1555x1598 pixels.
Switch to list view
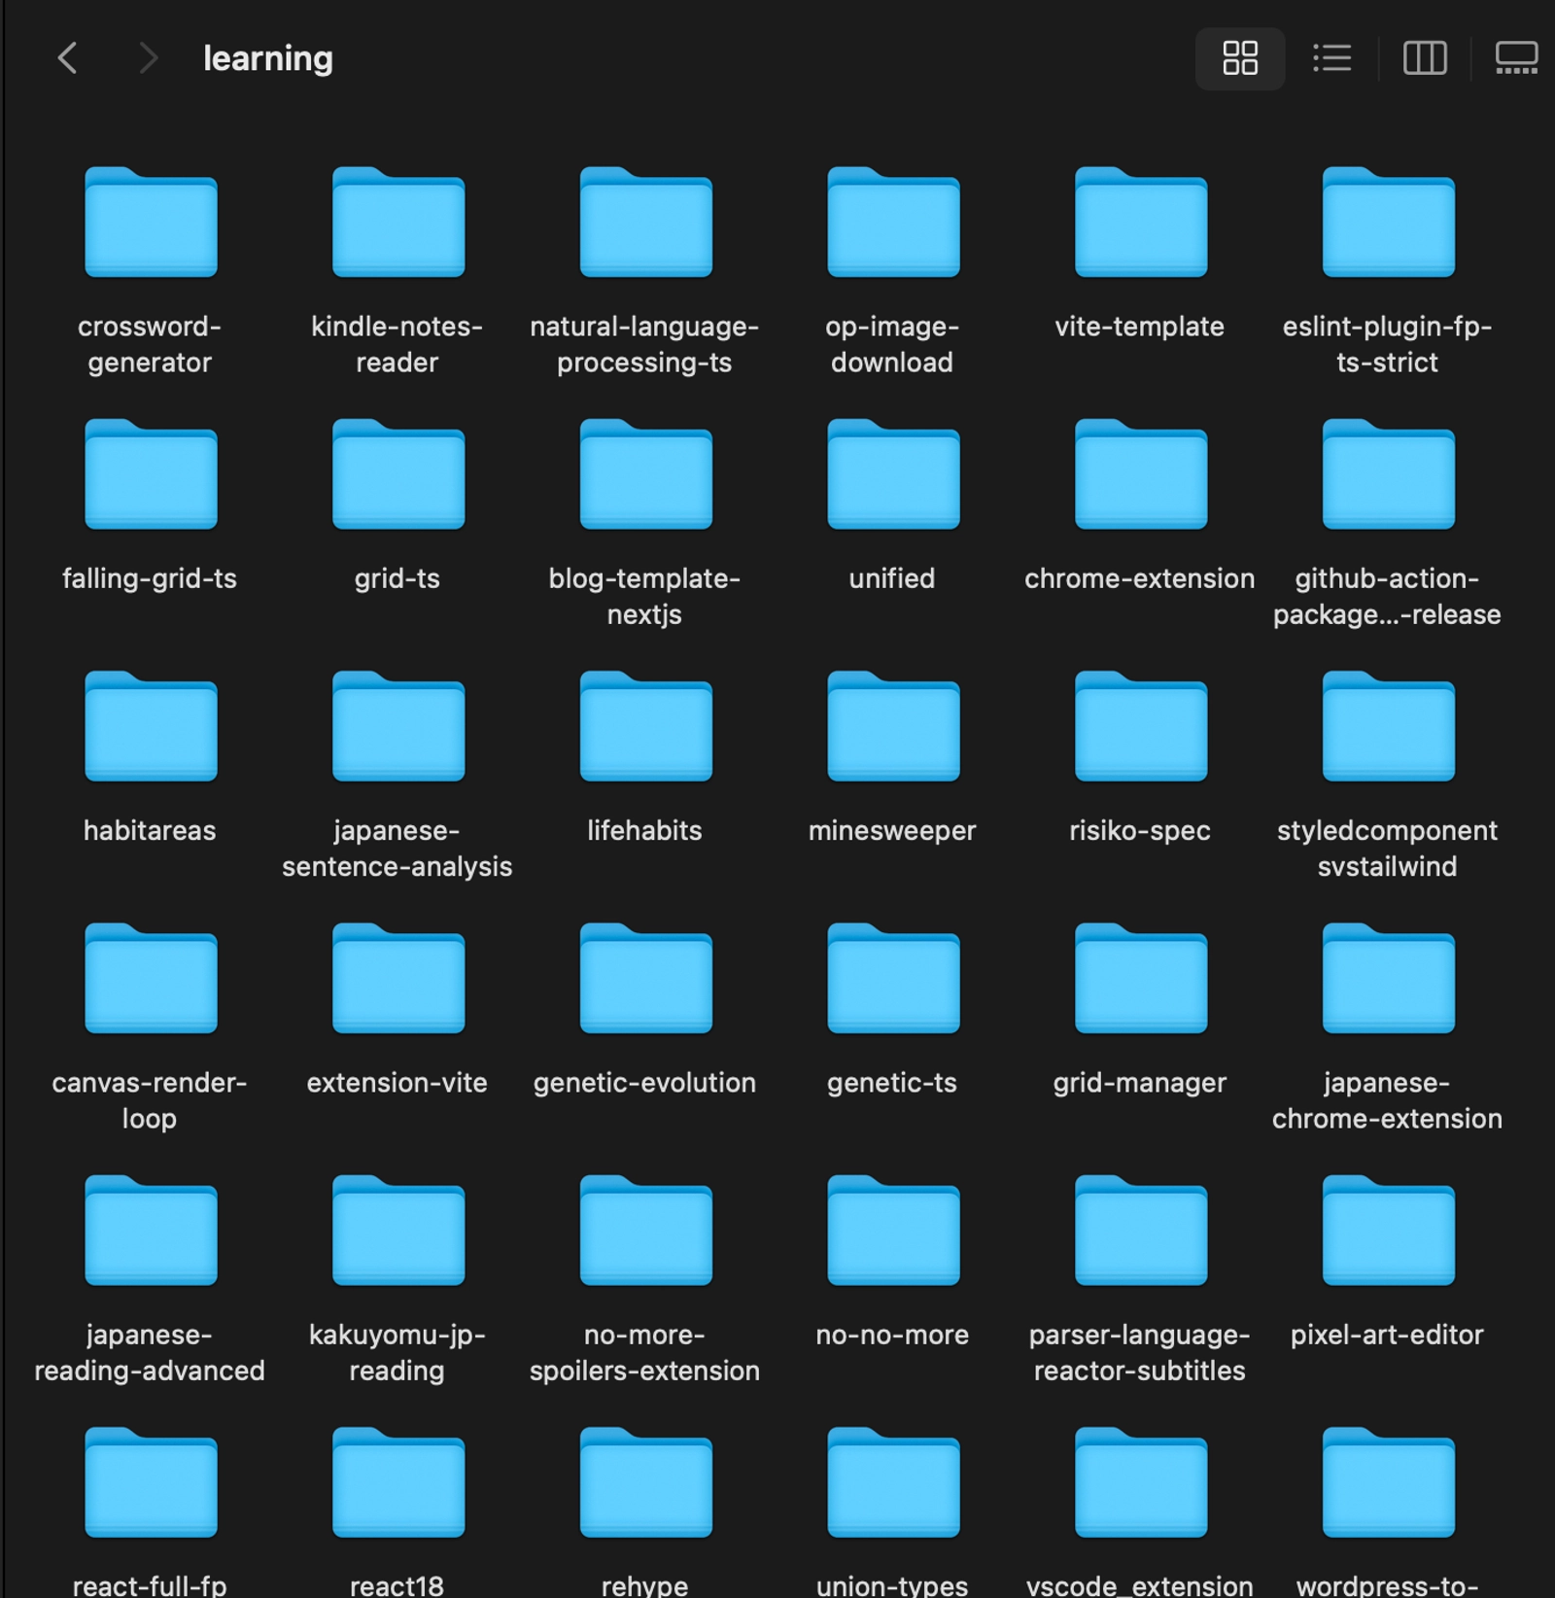1331,58
